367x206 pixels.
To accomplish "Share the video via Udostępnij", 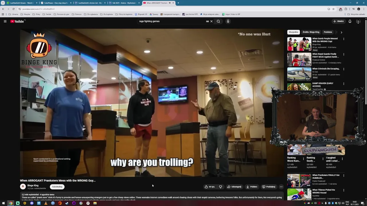I will click(234, 187).
